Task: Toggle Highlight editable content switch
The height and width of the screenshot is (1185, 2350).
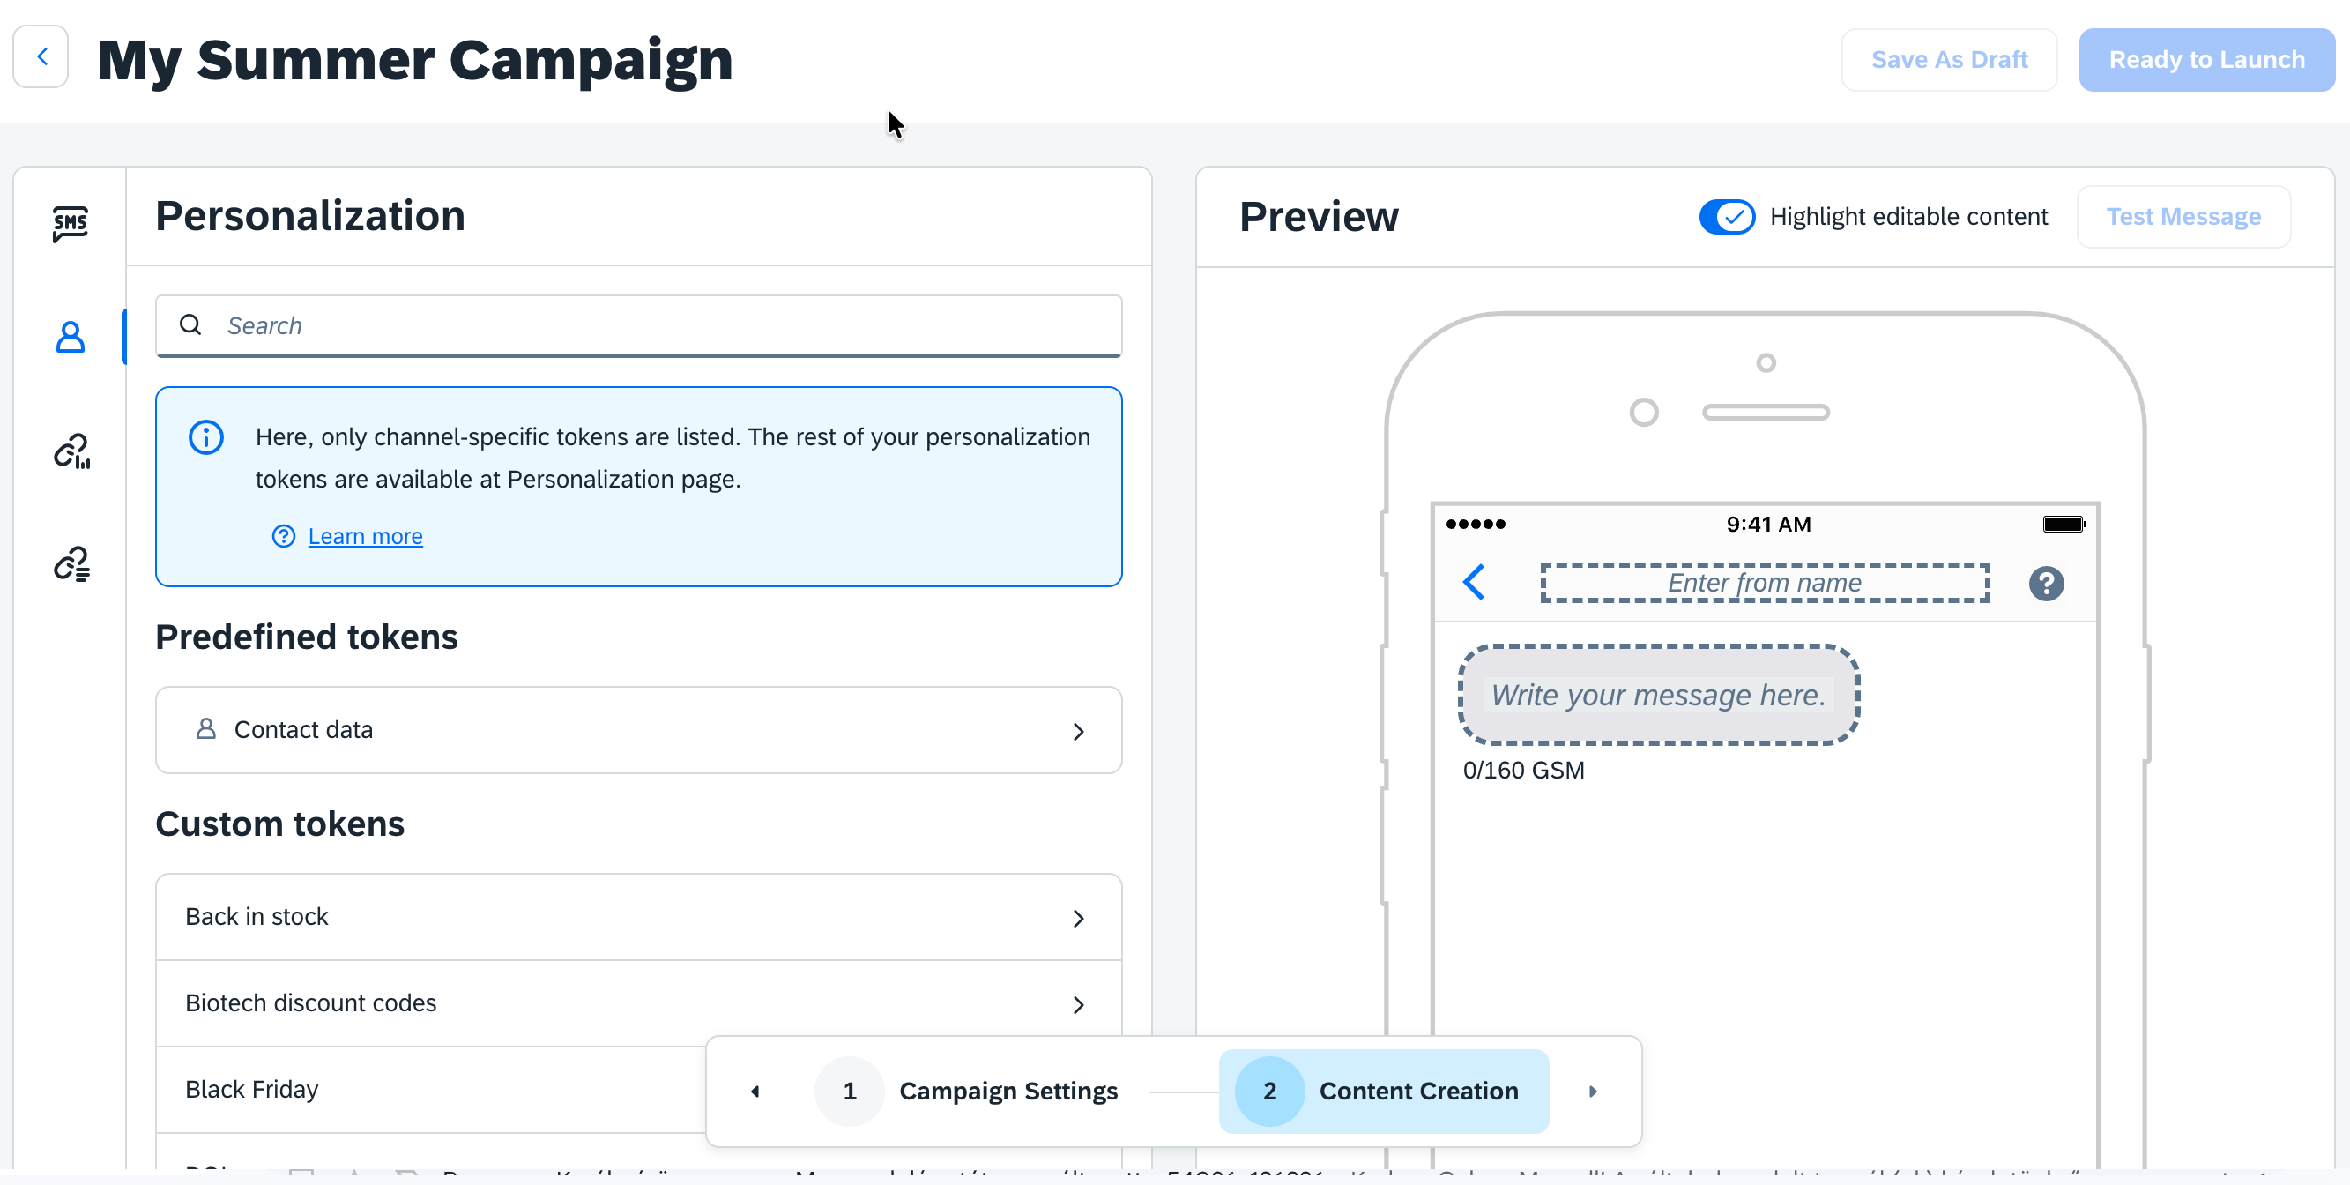Action: (x=1726, y=217)
